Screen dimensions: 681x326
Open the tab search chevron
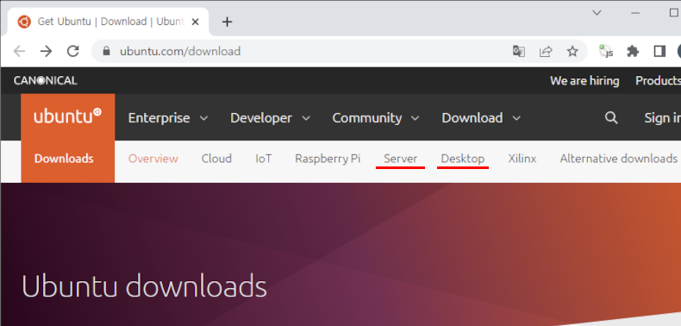coord(597,13)
